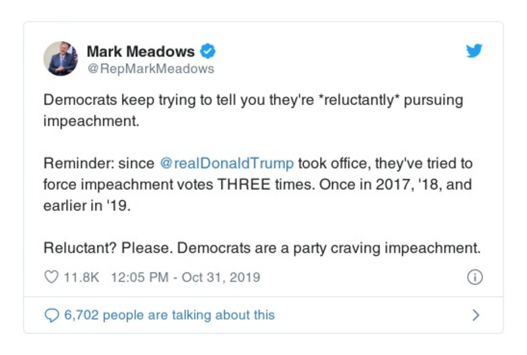The width and height of the screenshot is (527, 355).
Task: Click the 11.8K likes count
Action: pyautogui.click(x=81, y=277)
